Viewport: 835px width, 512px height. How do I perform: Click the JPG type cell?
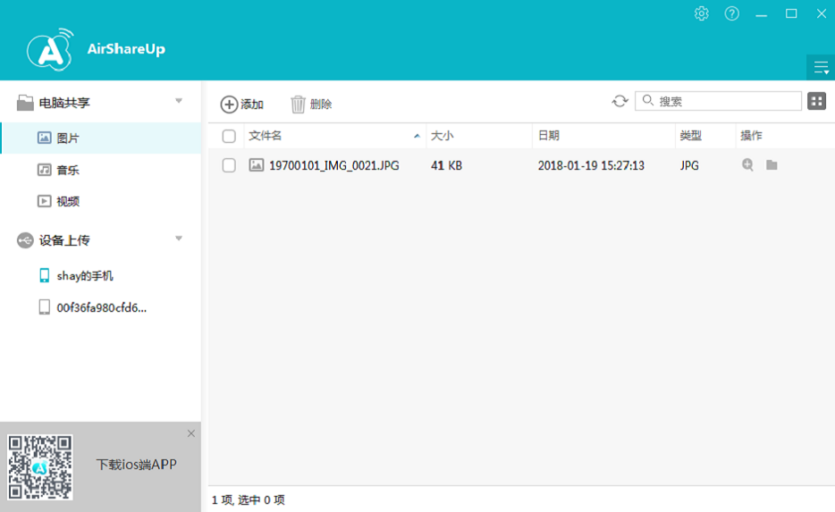coord(689,165)
